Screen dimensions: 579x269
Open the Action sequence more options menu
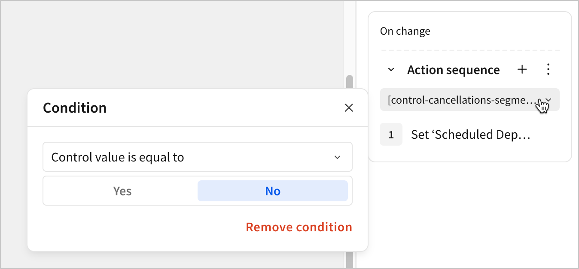(x=548, y=70)
